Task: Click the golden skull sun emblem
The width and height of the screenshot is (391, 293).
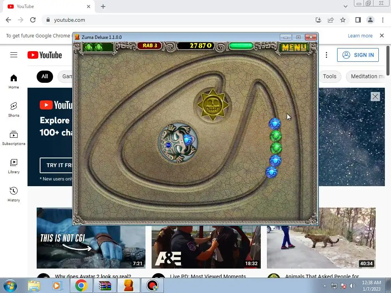Action: [x=213, y=105]
